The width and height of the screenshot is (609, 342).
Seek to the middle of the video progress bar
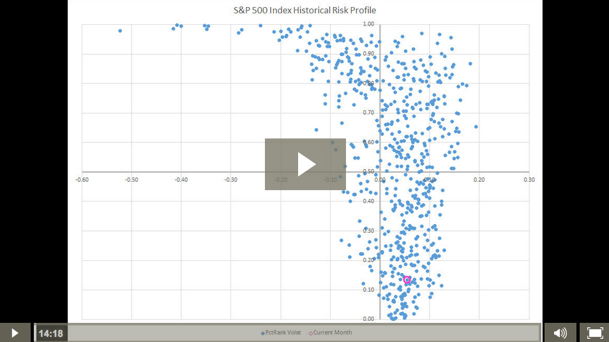pos(304,333)
